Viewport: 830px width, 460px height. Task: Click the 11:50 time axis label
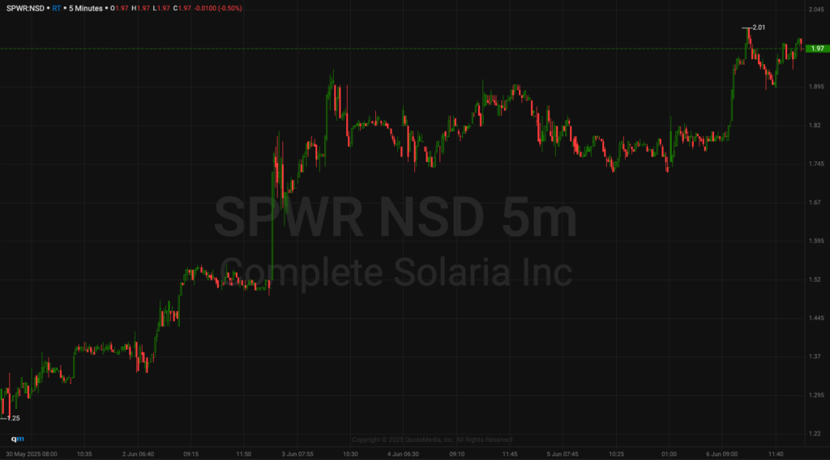(243, 454)
